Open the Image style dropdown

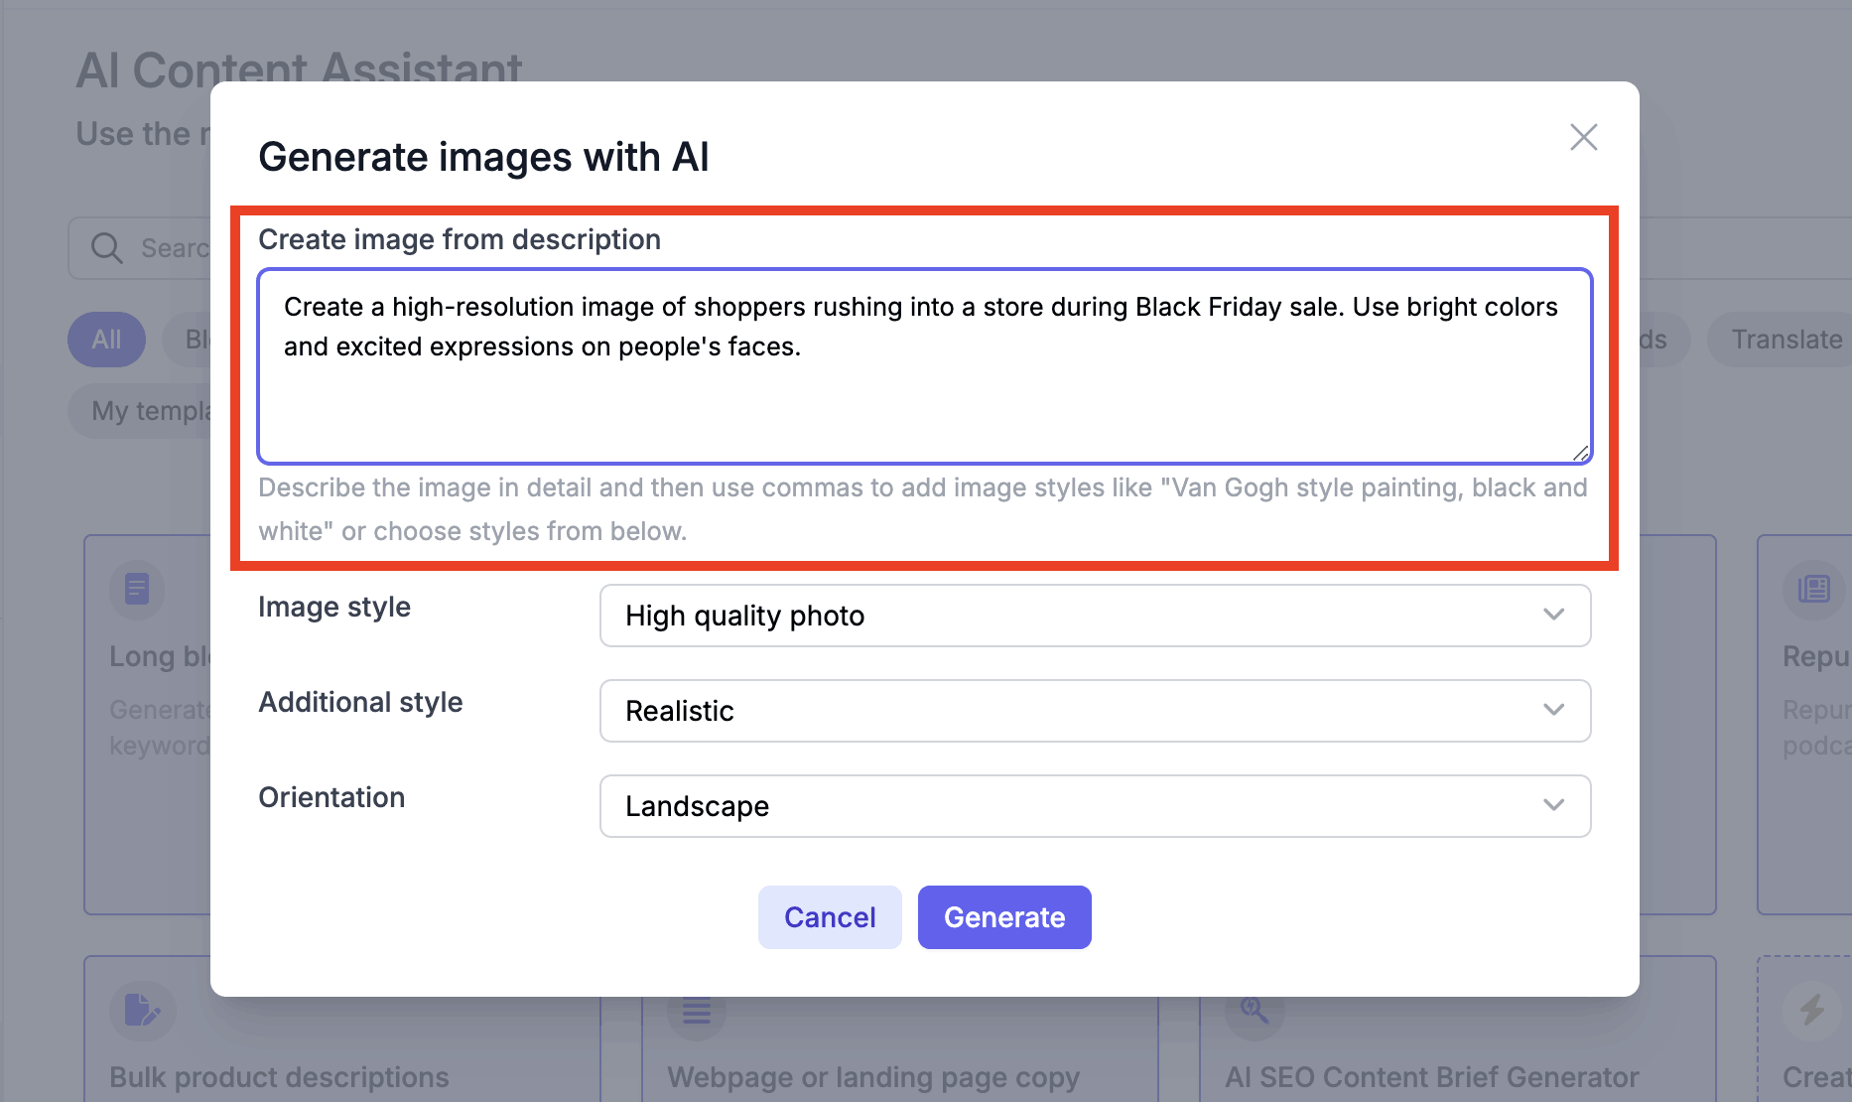1095,616
